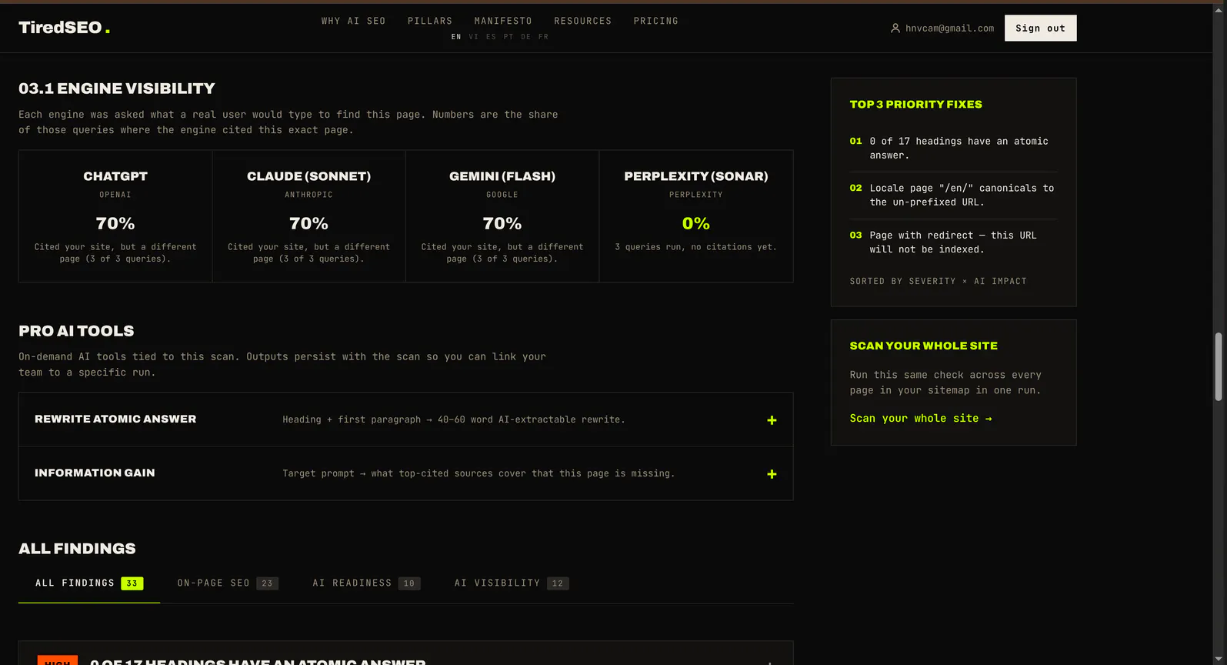The width and height of the screenshot is (1227, 665).
Task: Expand Information Gain with plus icon
Action: pos(772,474)
